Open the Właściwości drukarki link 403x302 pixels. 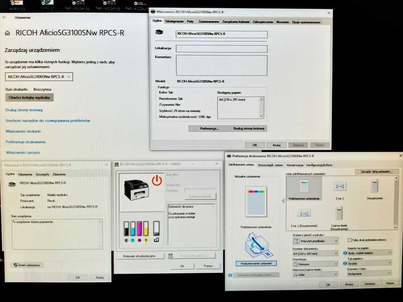[x=23, y=131]
